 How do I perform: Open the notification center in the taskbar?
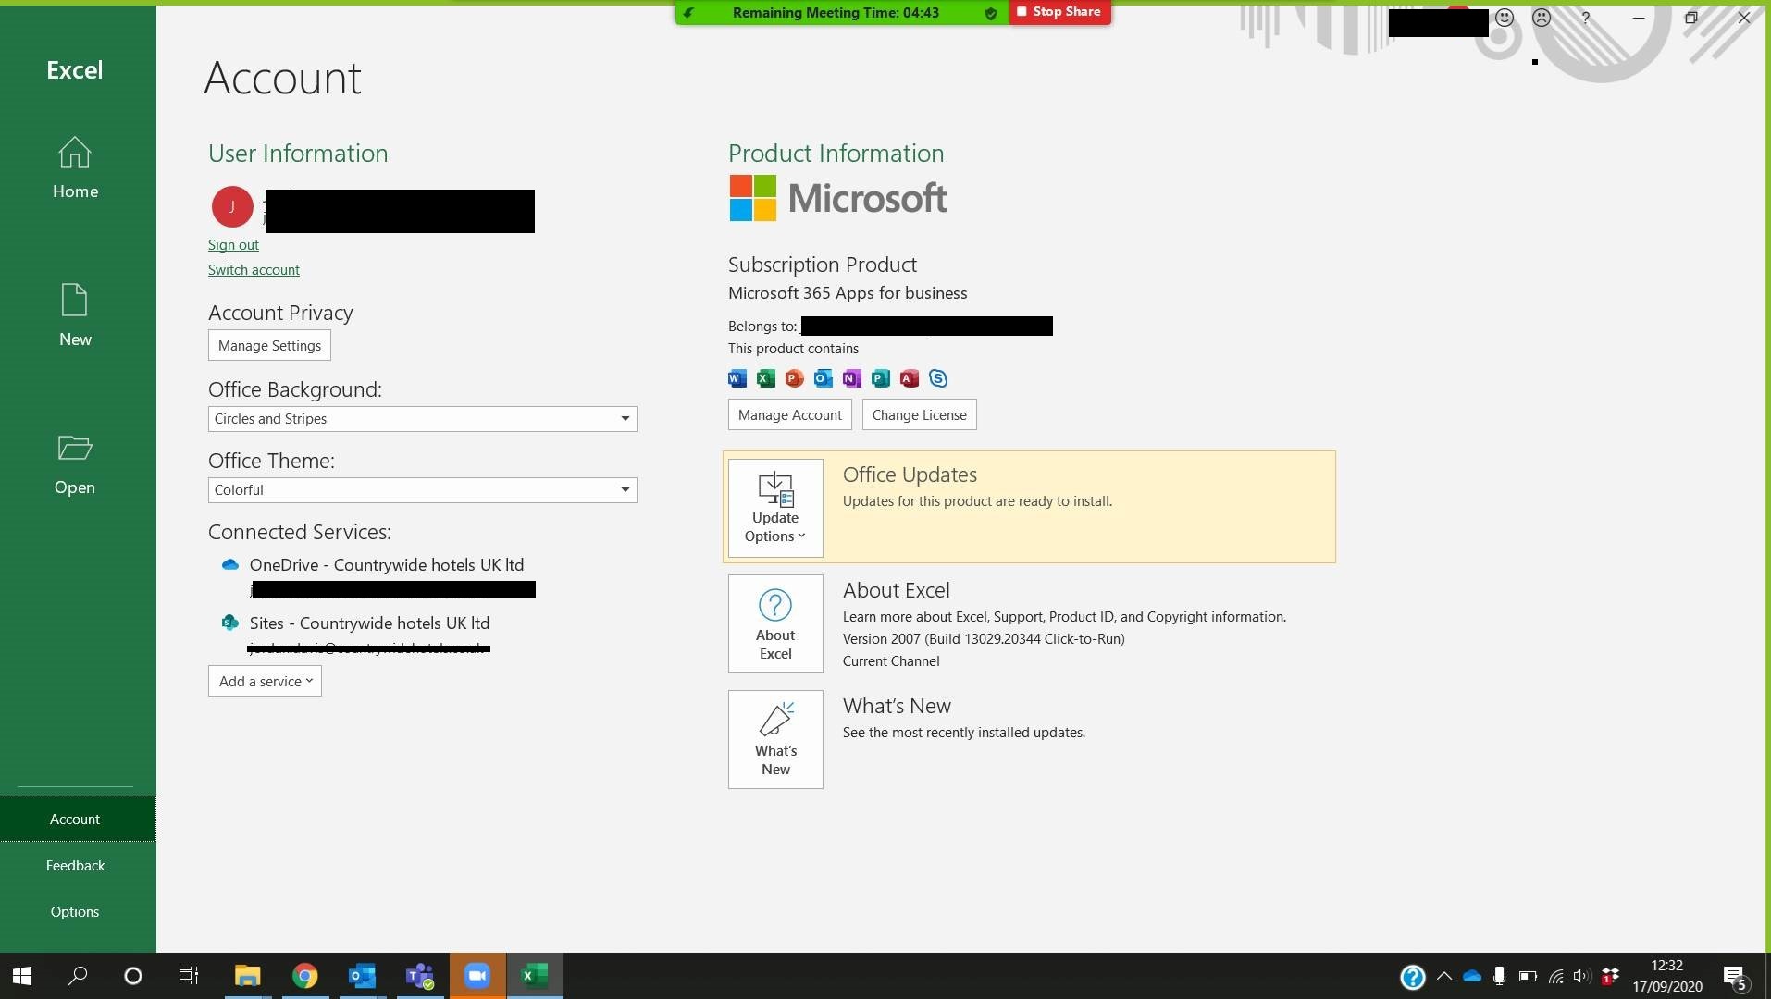pyautogui.click(x=1735, y=977)
